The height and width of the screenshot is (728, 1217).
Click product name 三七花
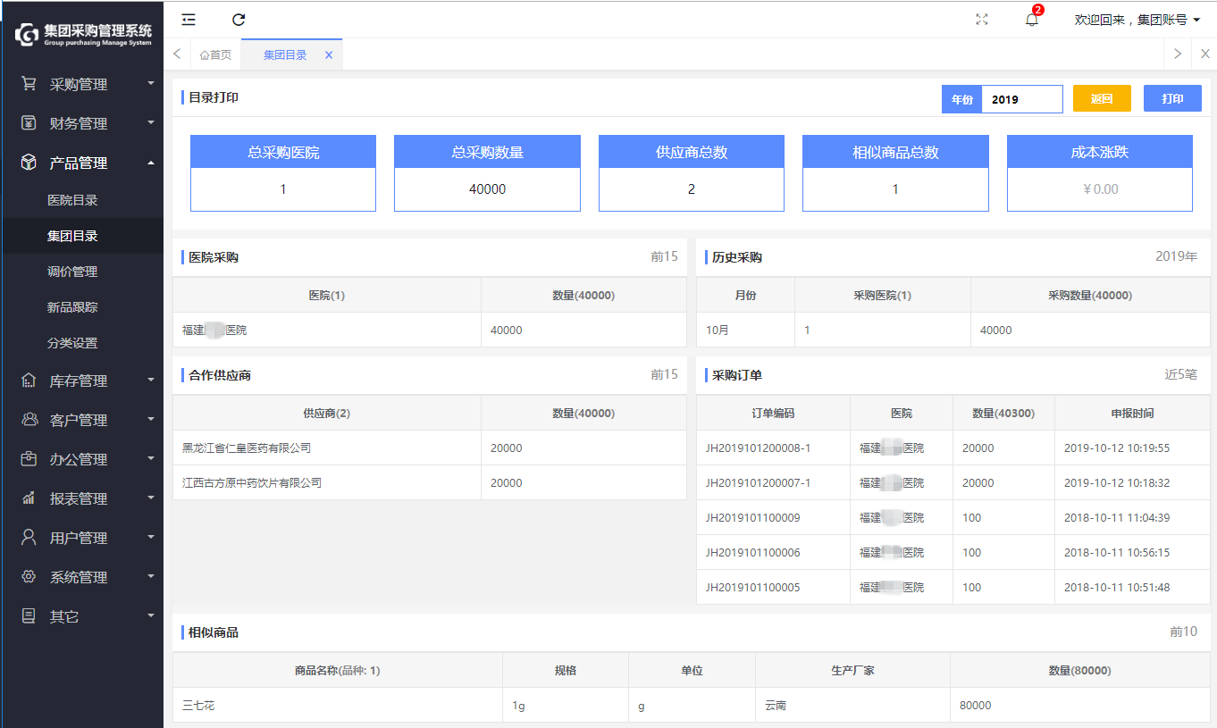coord(198,706)
